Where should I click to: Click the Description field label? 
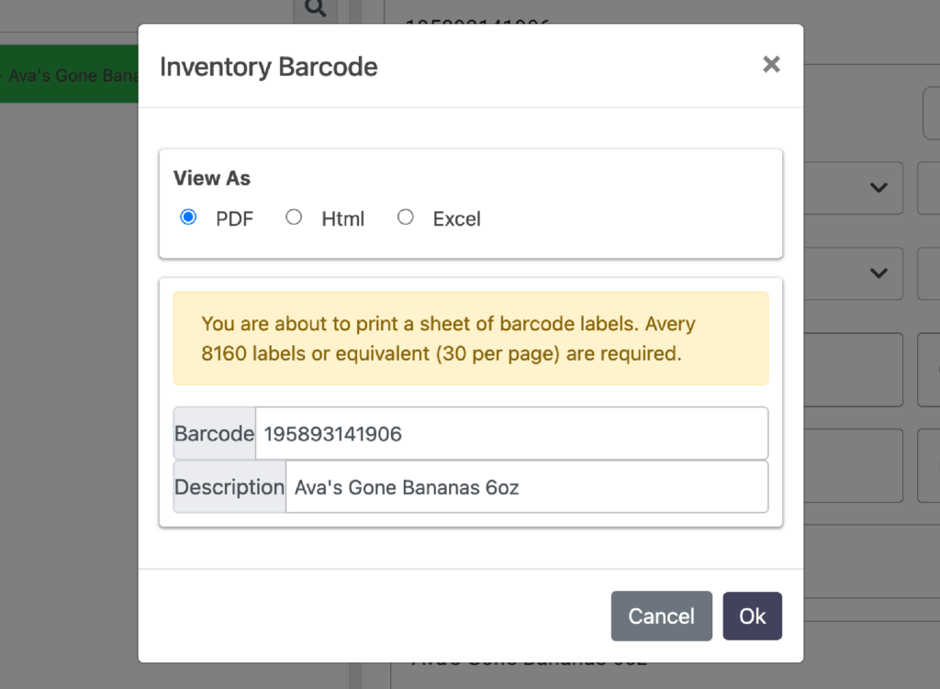coord(229,486)
